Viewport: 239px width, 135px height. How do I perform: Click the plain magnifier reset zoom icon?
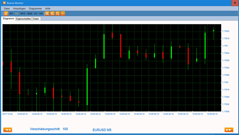tap(58, 13)
